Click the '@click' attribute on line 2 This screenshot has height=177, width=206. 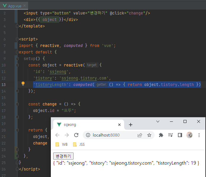coord(117,13)
